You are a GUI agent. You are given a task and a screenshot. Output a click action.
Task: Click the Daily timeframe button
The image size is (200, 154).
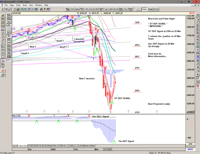tap(145, 9)
